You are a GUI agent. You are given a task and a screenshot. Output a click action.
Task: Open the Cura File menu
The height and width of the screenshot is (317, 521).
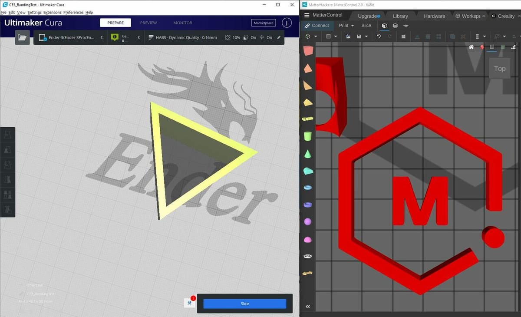[4, 13]
